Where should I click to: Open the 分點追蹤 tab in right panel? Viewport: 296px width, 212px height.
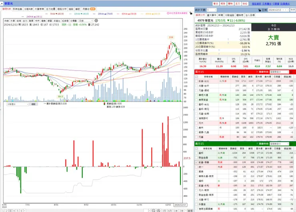pos(230,15)
